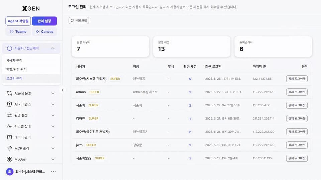The height and width of the screenshot is (180, 321).
Task: Click the 활성 세션 column header
Action: (x=190, y=67)
